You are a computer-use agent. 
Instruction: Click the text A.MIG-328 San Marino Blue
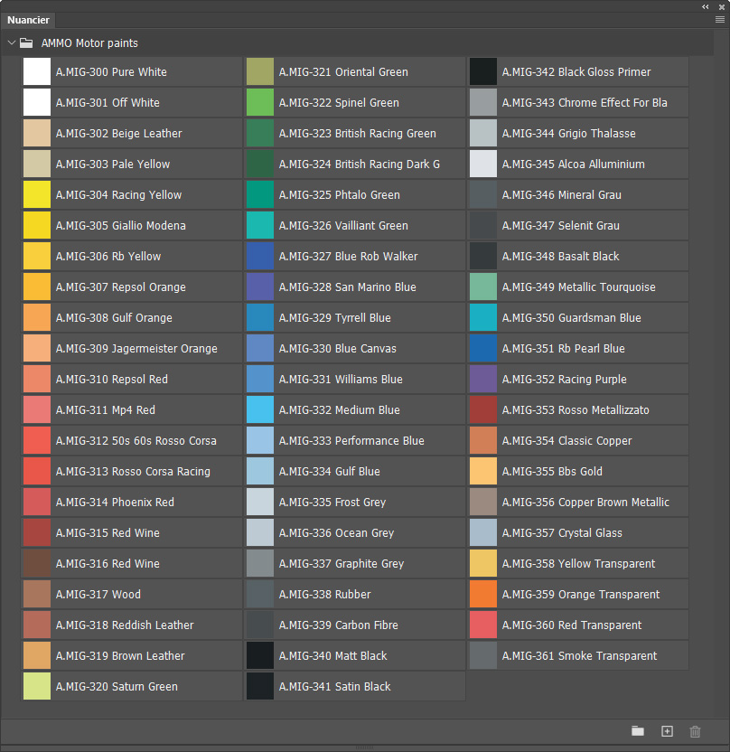tap(348, 287)
